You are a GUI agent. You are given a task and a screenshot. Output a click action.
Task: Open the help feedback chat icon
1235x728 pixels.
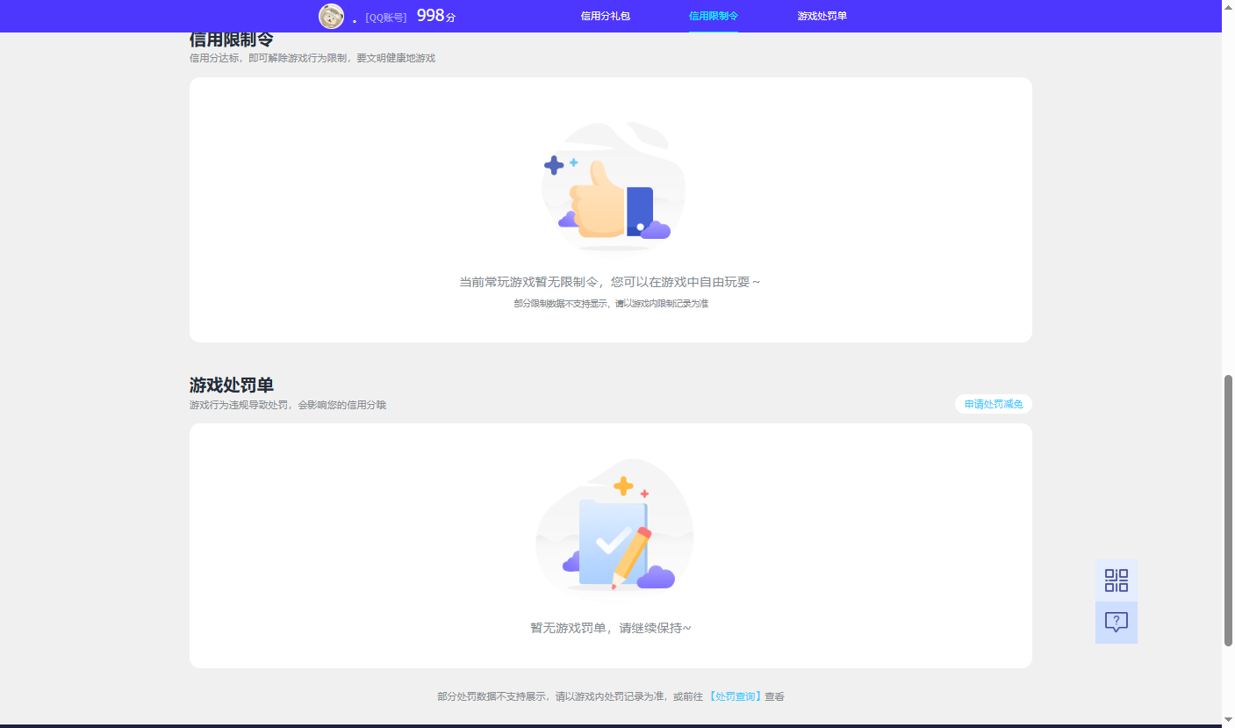point(1117,623)
